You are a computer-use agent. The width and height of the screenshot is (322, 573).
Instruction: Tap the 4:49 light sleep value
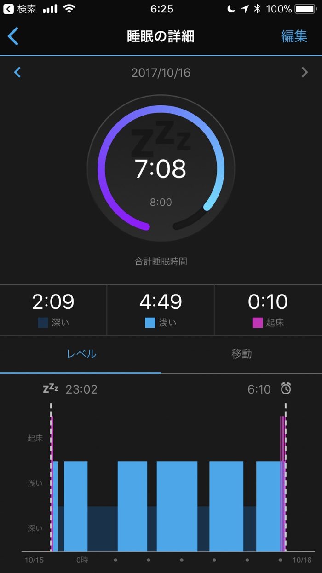click(x=161, y=302)
